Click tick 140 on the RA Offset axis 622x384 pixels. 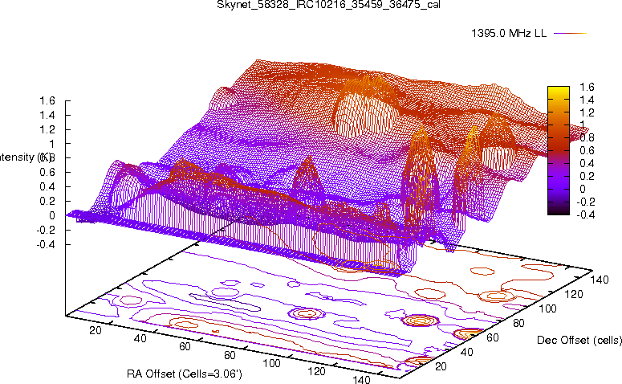pos(361,380)
